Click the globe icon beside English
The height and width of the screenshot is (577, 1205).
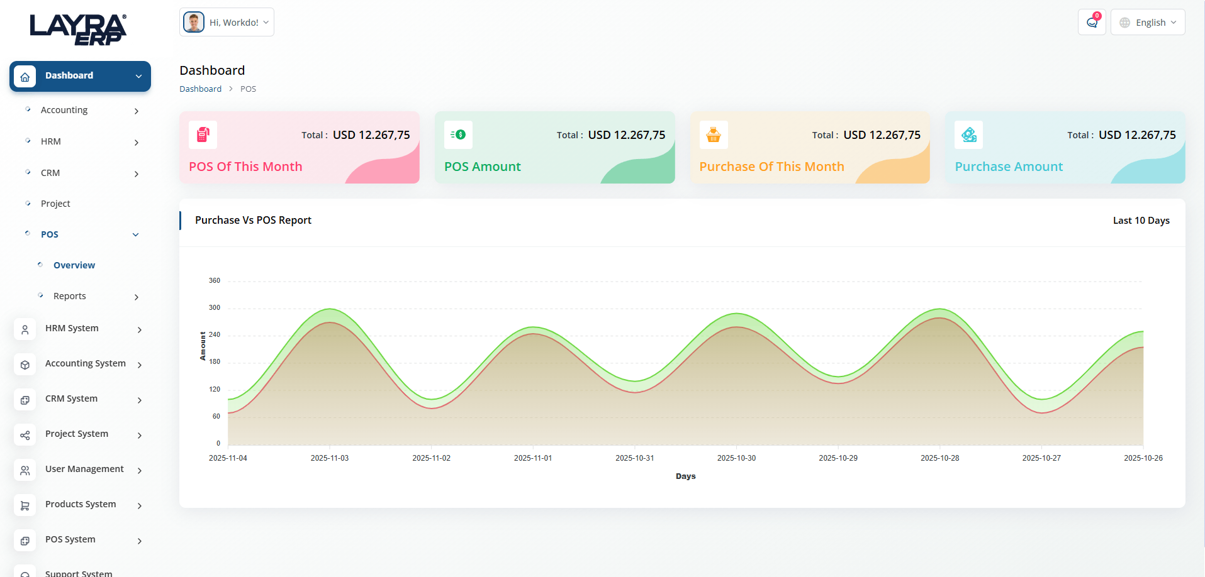point(1125,23)
